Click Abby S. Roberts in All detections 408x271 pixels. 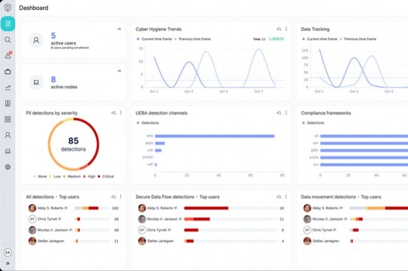point(50,208)
